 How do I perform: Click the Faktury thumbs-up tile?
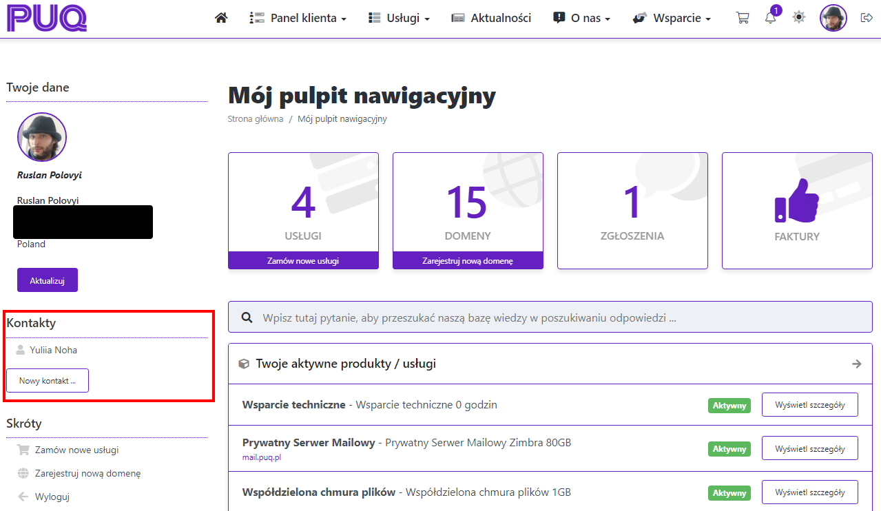[x=797, y=210]
